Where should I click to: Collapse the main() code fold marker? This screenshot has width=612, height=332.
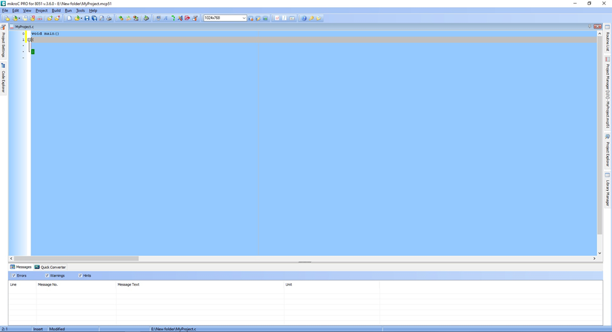pos(29,40)
